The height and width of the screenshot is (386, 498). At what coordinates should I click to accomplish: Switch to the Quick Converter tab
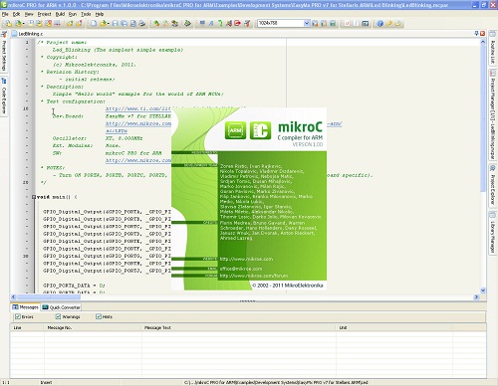[61, 307]
